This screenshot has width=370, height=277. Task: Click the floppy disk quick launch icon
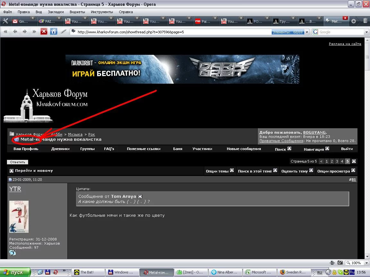[x=48, y=272]
